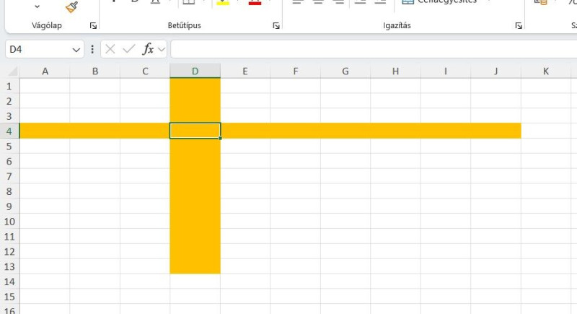Click into the Name Box showing D4

click(x=39, y=49)
